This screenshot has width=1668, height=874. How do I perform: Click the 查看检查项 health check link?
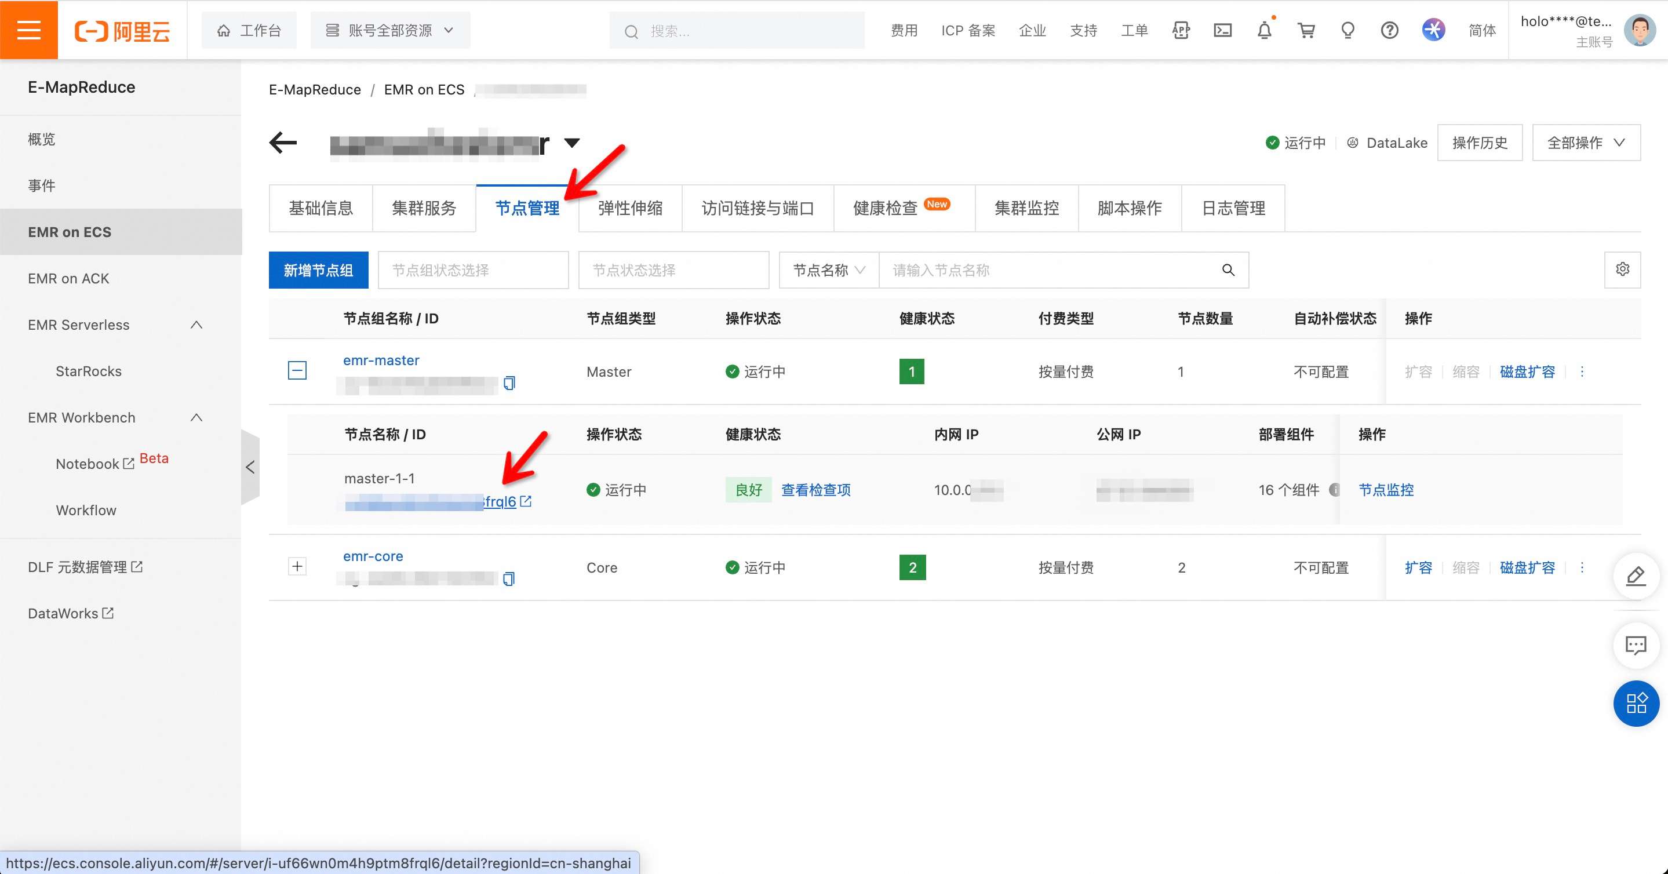814,490
